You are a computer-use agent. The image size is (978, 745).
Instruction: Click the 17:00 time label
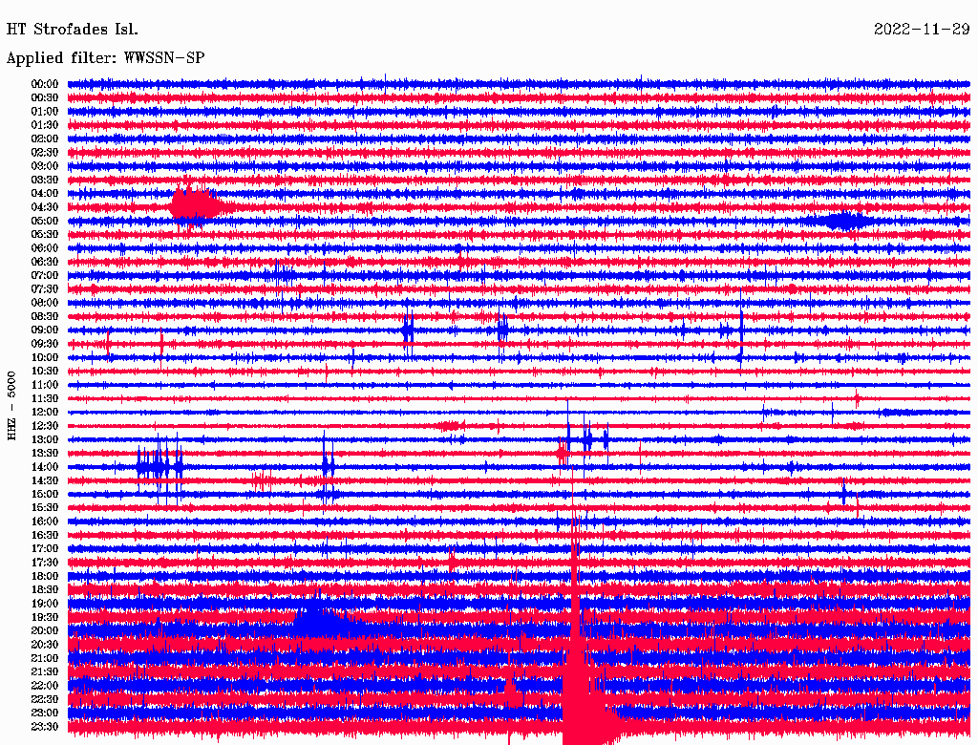pyautogui.click(x=45, y=549)
